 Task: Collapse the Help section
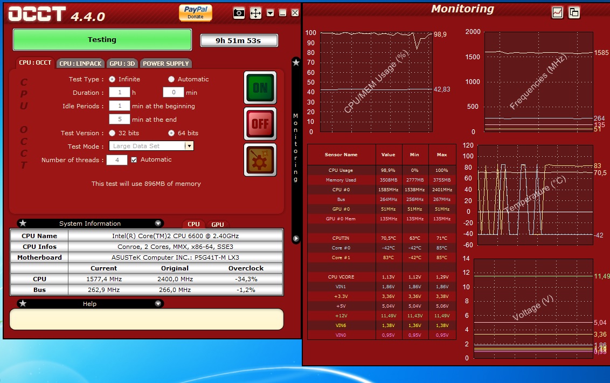(x=158, y=304)
